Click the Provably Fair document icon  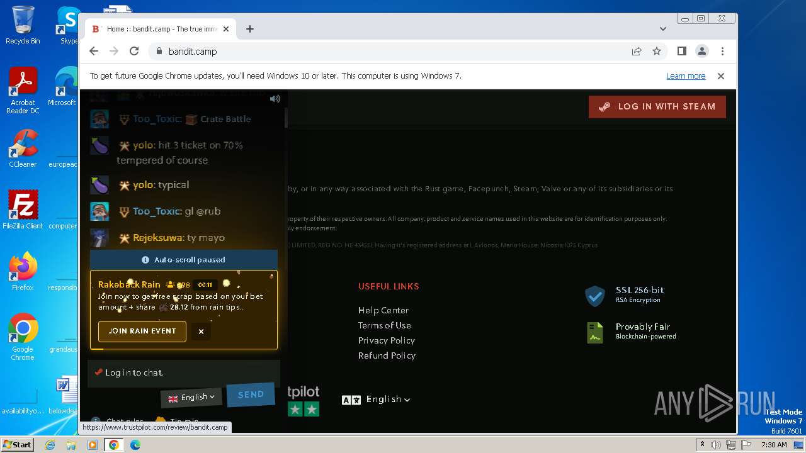[595, 332]
